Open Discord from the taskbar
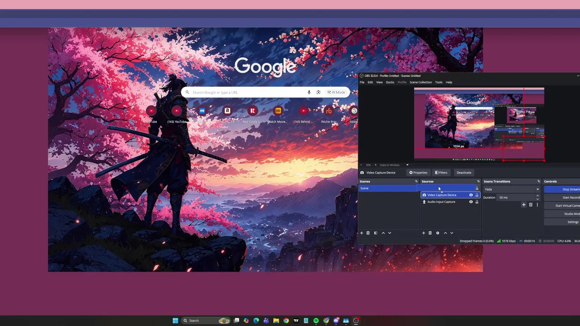Viewport: 580px width, 326px height. tap(336, 321)
